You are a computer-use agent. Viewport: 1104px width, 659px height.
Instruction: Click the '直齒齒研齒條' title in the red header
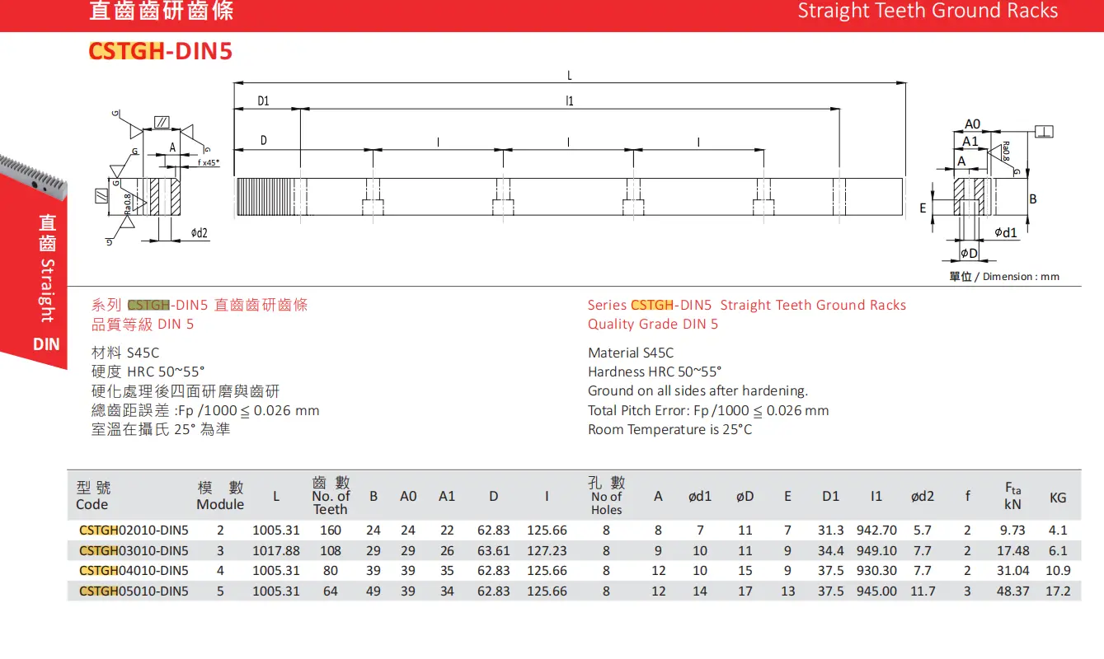click(162, 11)
